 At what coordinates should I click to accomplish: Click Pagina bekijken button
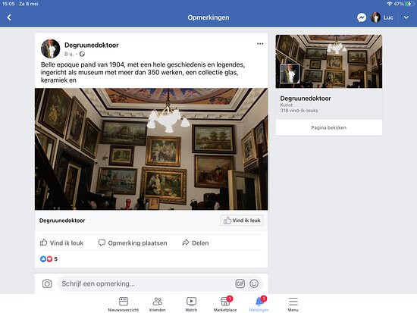point(329,127)
